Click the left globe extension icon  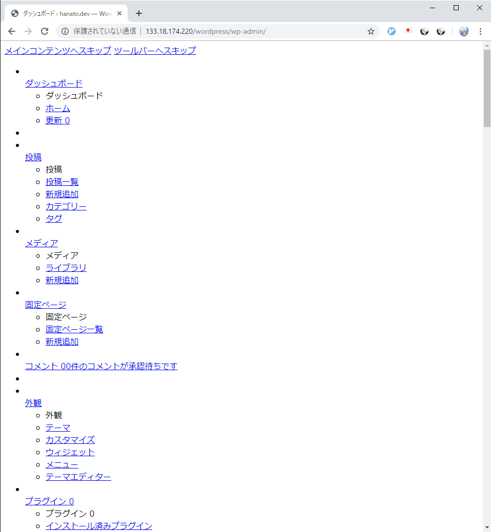(x=424, y=31)
